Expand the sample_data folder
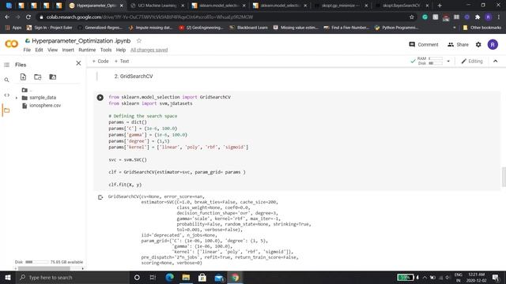The width and height of the screenshot is (506, 284). [x=17, y=98]
